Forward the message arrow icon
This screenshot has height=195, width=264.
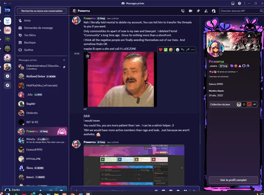pos(188,50)
